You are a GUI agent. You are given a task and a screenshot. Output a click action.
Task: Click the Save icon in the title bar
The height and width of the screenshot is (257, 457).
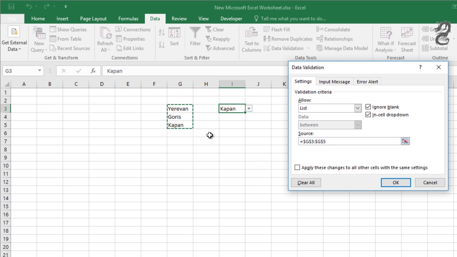click(11, 6)
